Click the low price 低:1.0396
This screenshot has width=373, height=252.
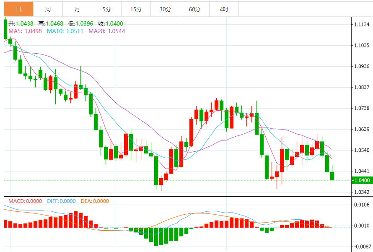click(80, 23)
